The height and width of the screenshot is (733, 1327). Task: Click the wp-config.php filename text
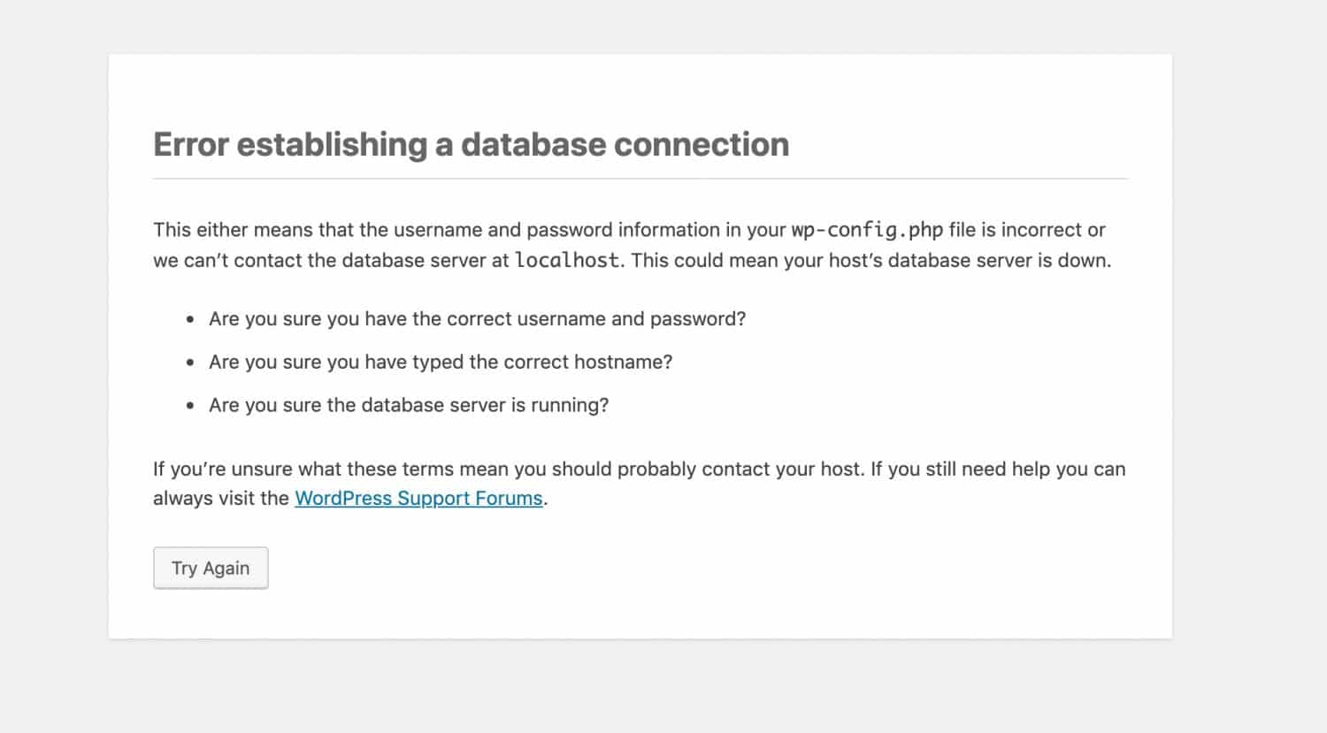click(867, 230)
